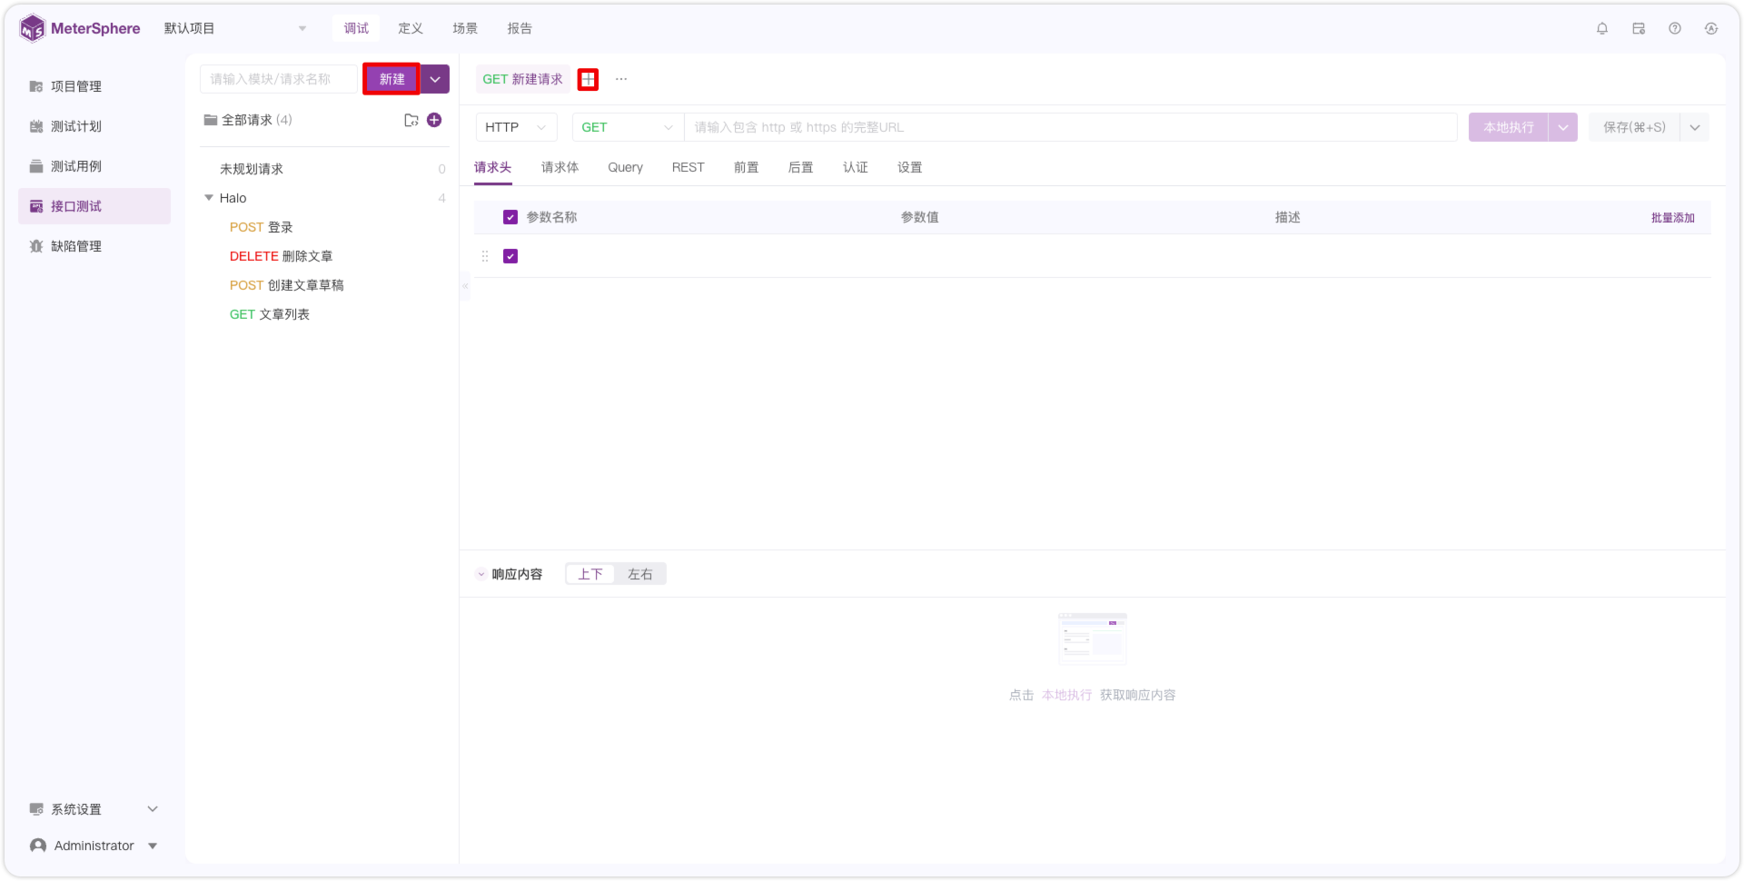Switch to the 定义 top tab

pyautogui.click(x=411, y=28)
